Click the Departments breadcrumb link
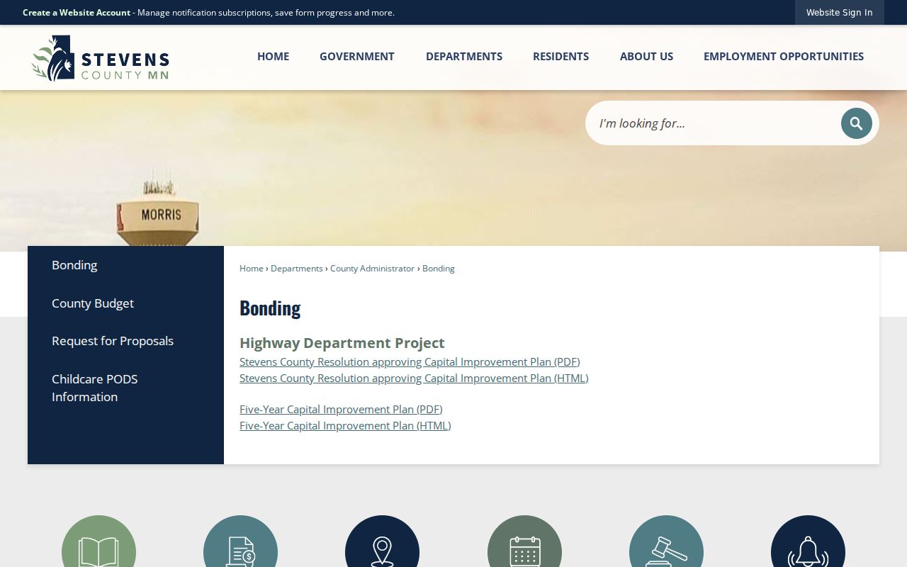The height and width of the screenshot is (567, 907). [297, 269]
